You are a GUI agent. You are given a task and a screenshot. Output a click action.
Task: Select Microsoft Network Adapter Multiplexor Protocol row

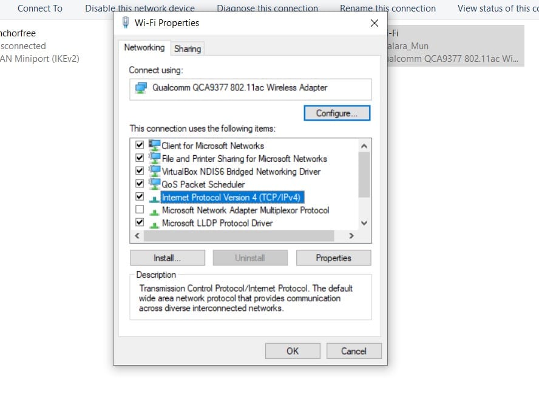(x=245, y=210)
